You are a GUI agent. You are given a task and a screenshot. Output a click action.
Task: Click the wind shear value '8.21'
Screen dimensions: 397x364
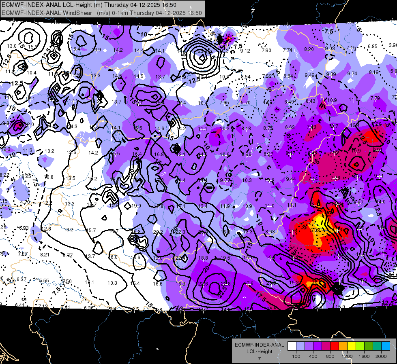pos(45,255)
